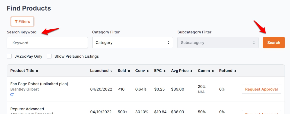Sort table by EPC column
The width and height of the screenshot is (290, 114).
pos(160,71)
